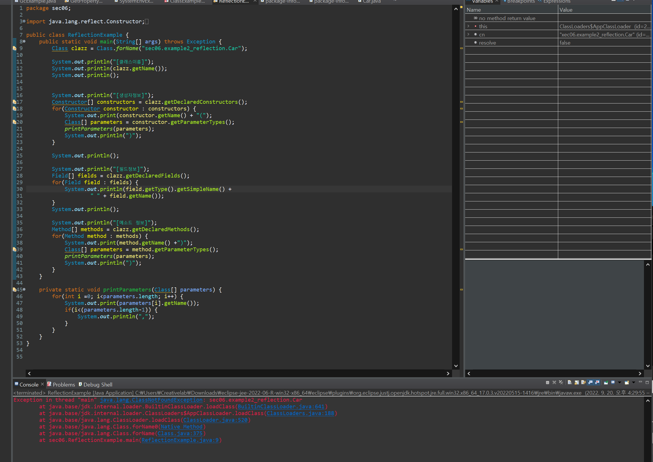
Task: Switch to the Breakpoints view tab
Action: [519, 1]
